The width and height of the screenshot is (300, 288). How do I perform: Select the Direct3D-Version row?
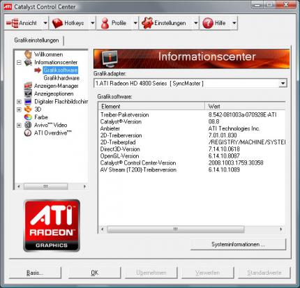point(192,149)
